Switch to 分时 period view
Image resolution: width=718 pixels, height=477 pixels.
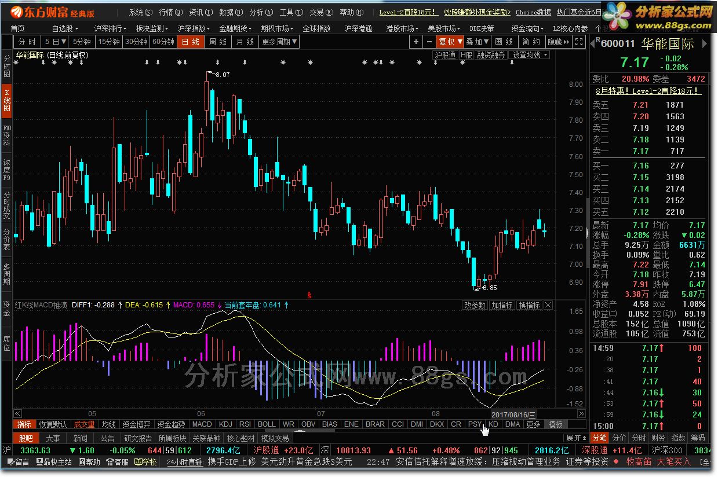pyautogui.click(x=27, y=42)
